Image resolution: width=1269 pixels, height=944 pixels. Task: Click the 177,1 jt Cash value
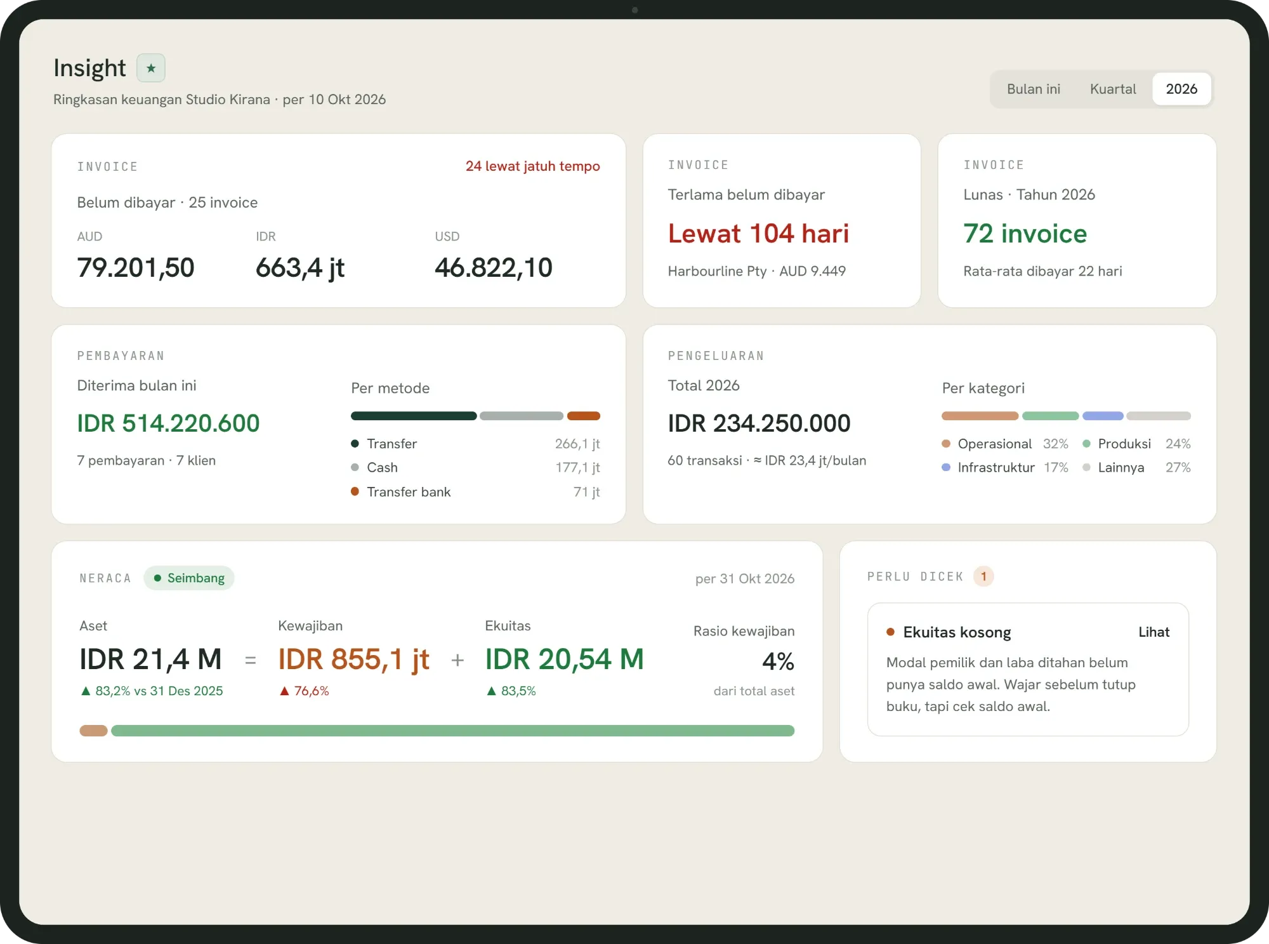[x=577, y=467]
